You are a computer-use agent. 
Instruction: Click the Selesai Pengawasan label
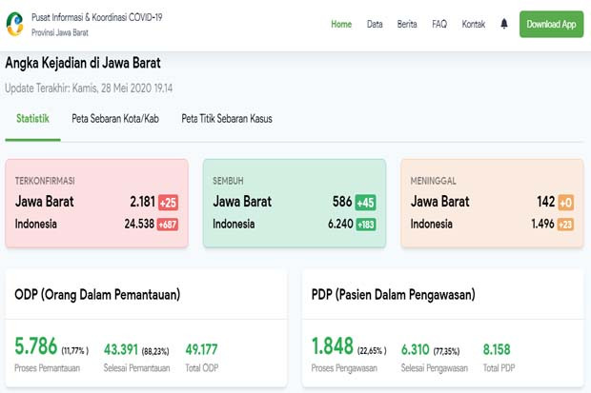pyautogui.click(x=435, y=368)
